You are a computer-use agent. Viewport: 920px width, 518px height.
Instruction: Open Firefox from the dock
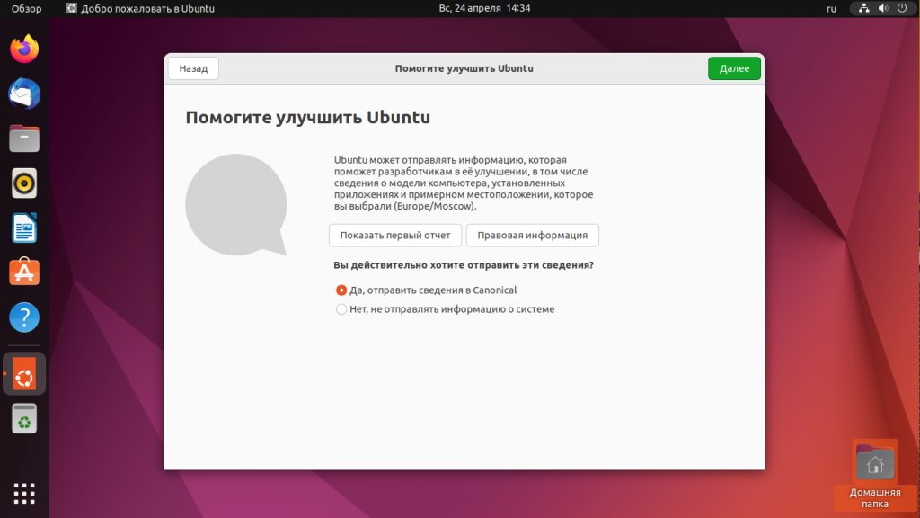coord(24,49)
